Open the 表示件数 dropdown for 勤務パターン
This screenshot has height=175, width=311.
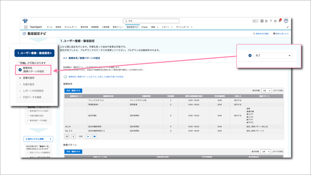[x=266, y=151]
